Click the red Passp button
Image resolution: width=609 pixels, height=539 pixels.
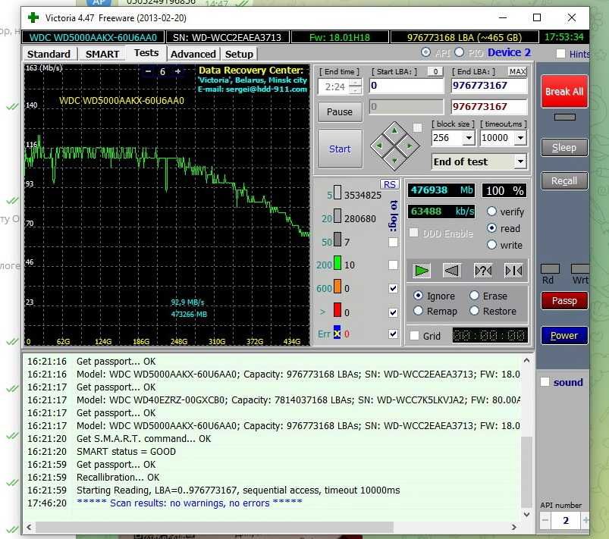pyautogui.click(x=564, y=301)
